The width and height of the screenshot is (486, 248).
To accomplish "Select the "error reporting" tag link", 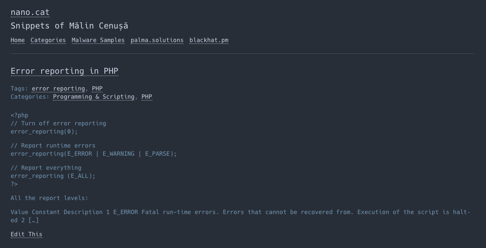I will tap(58, 89).
